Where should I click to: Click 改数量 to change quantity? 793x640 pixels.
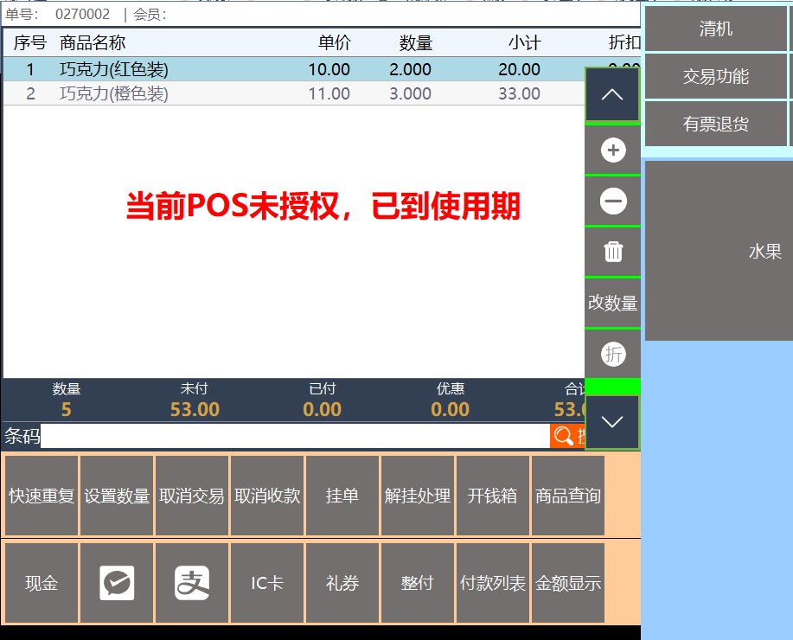[x=613, y=303]
